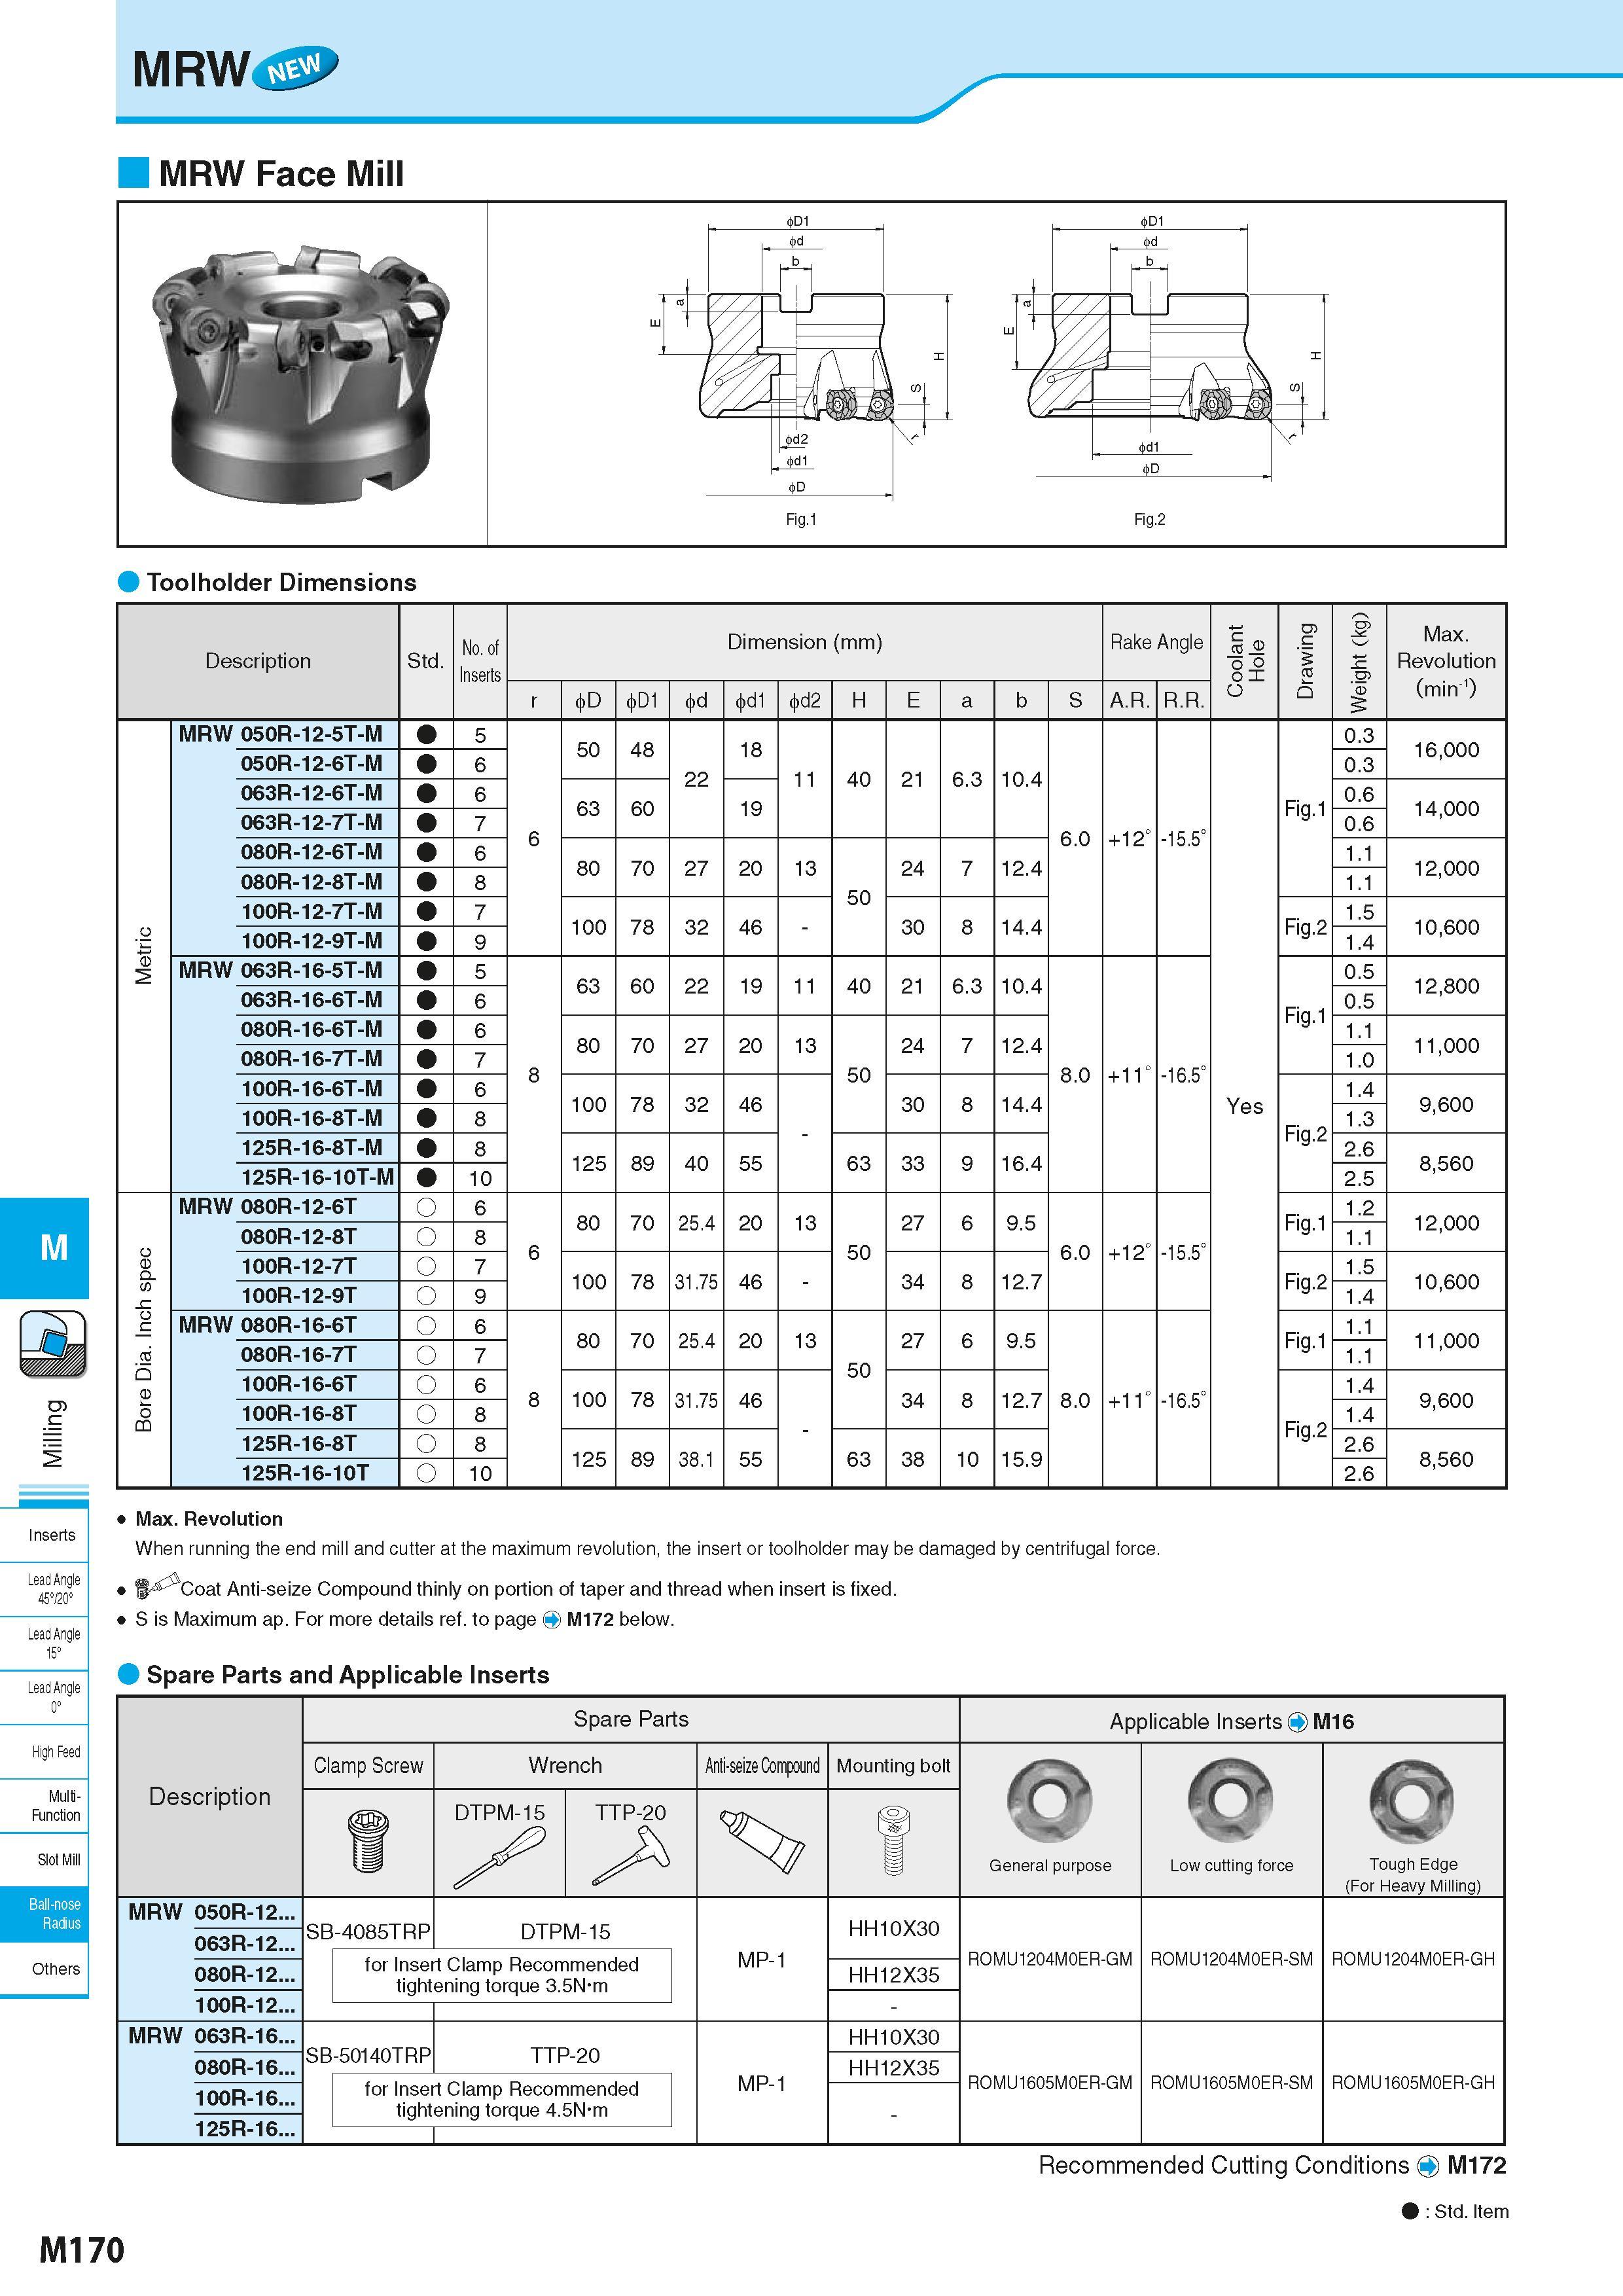Click the MRW face mill product photo
This screenshot has width=1623, height=2296.
point(301,374)
